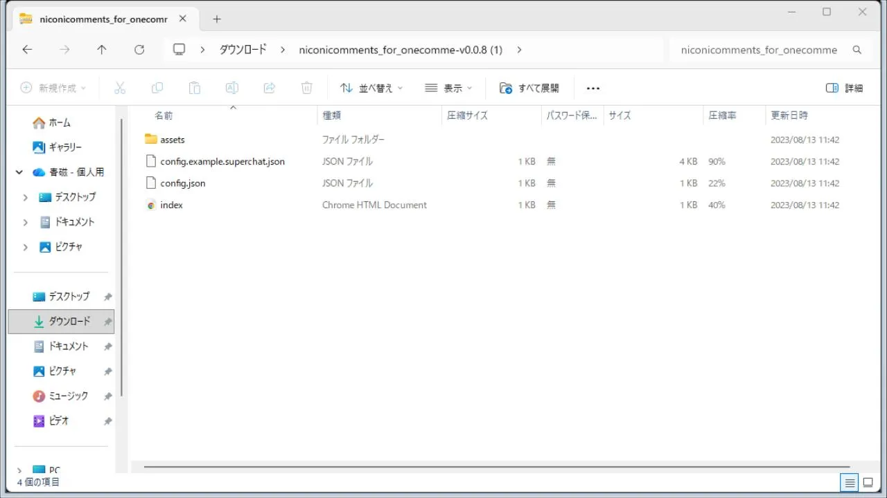Click pin icon next to ビデオ
The image size is (887, 498).
(107, 421)
